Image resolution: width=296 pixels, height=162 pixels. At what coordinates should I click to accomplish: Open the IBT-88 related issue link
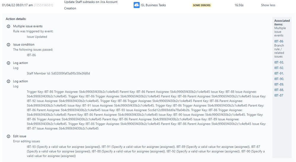279,90
